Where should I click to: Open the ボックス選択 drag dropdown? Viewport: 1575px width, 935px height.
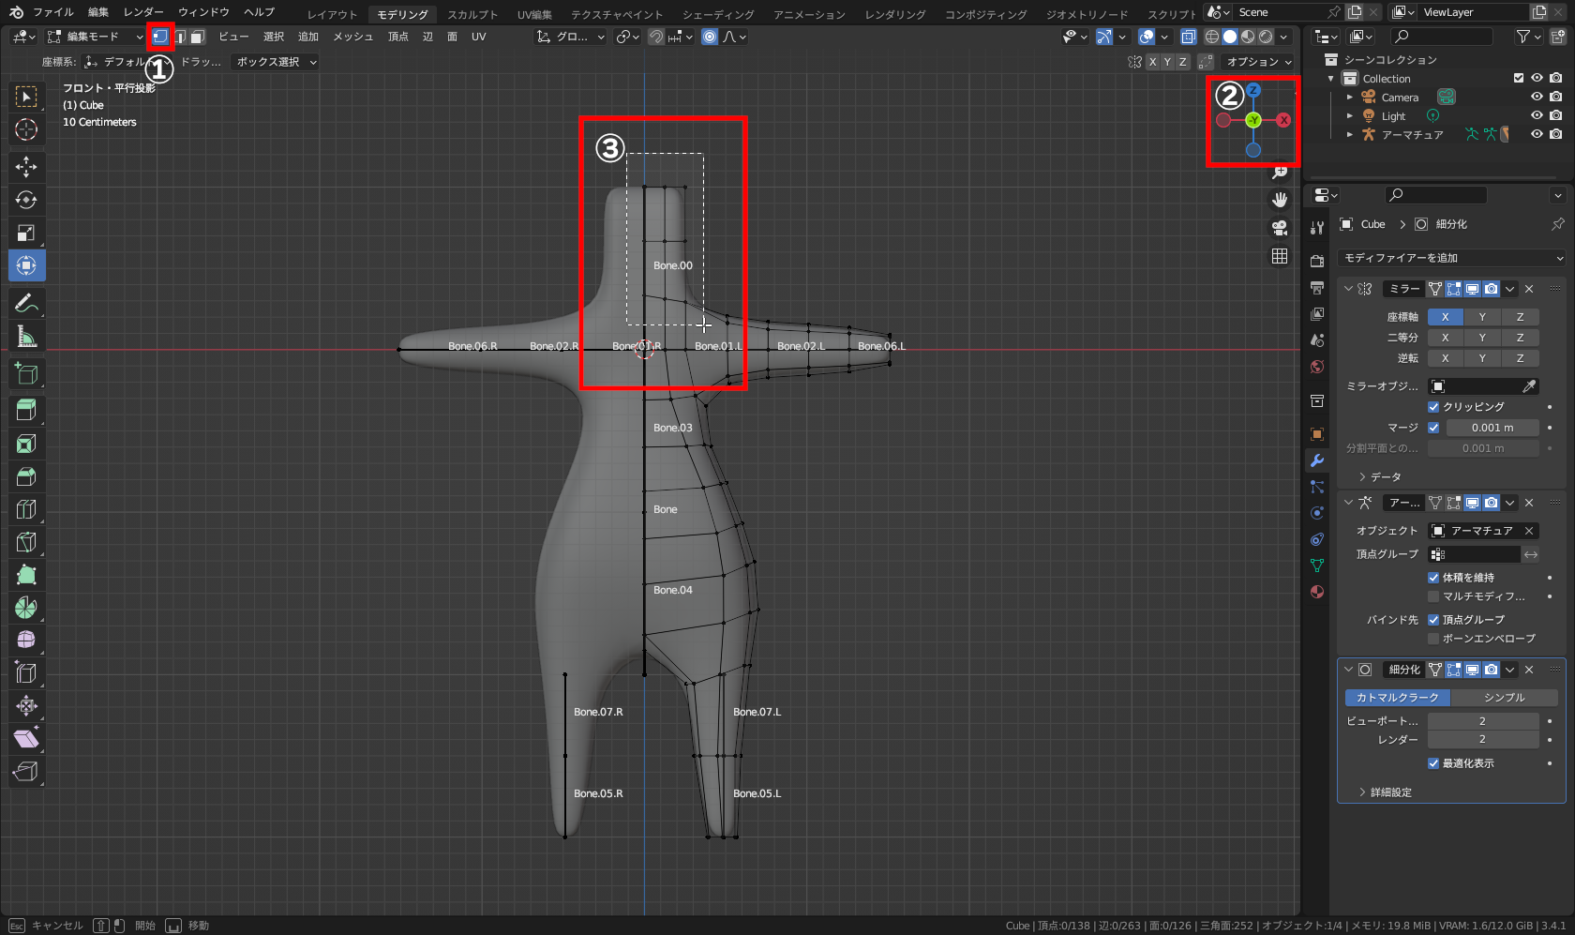click(x=276, y=62)
